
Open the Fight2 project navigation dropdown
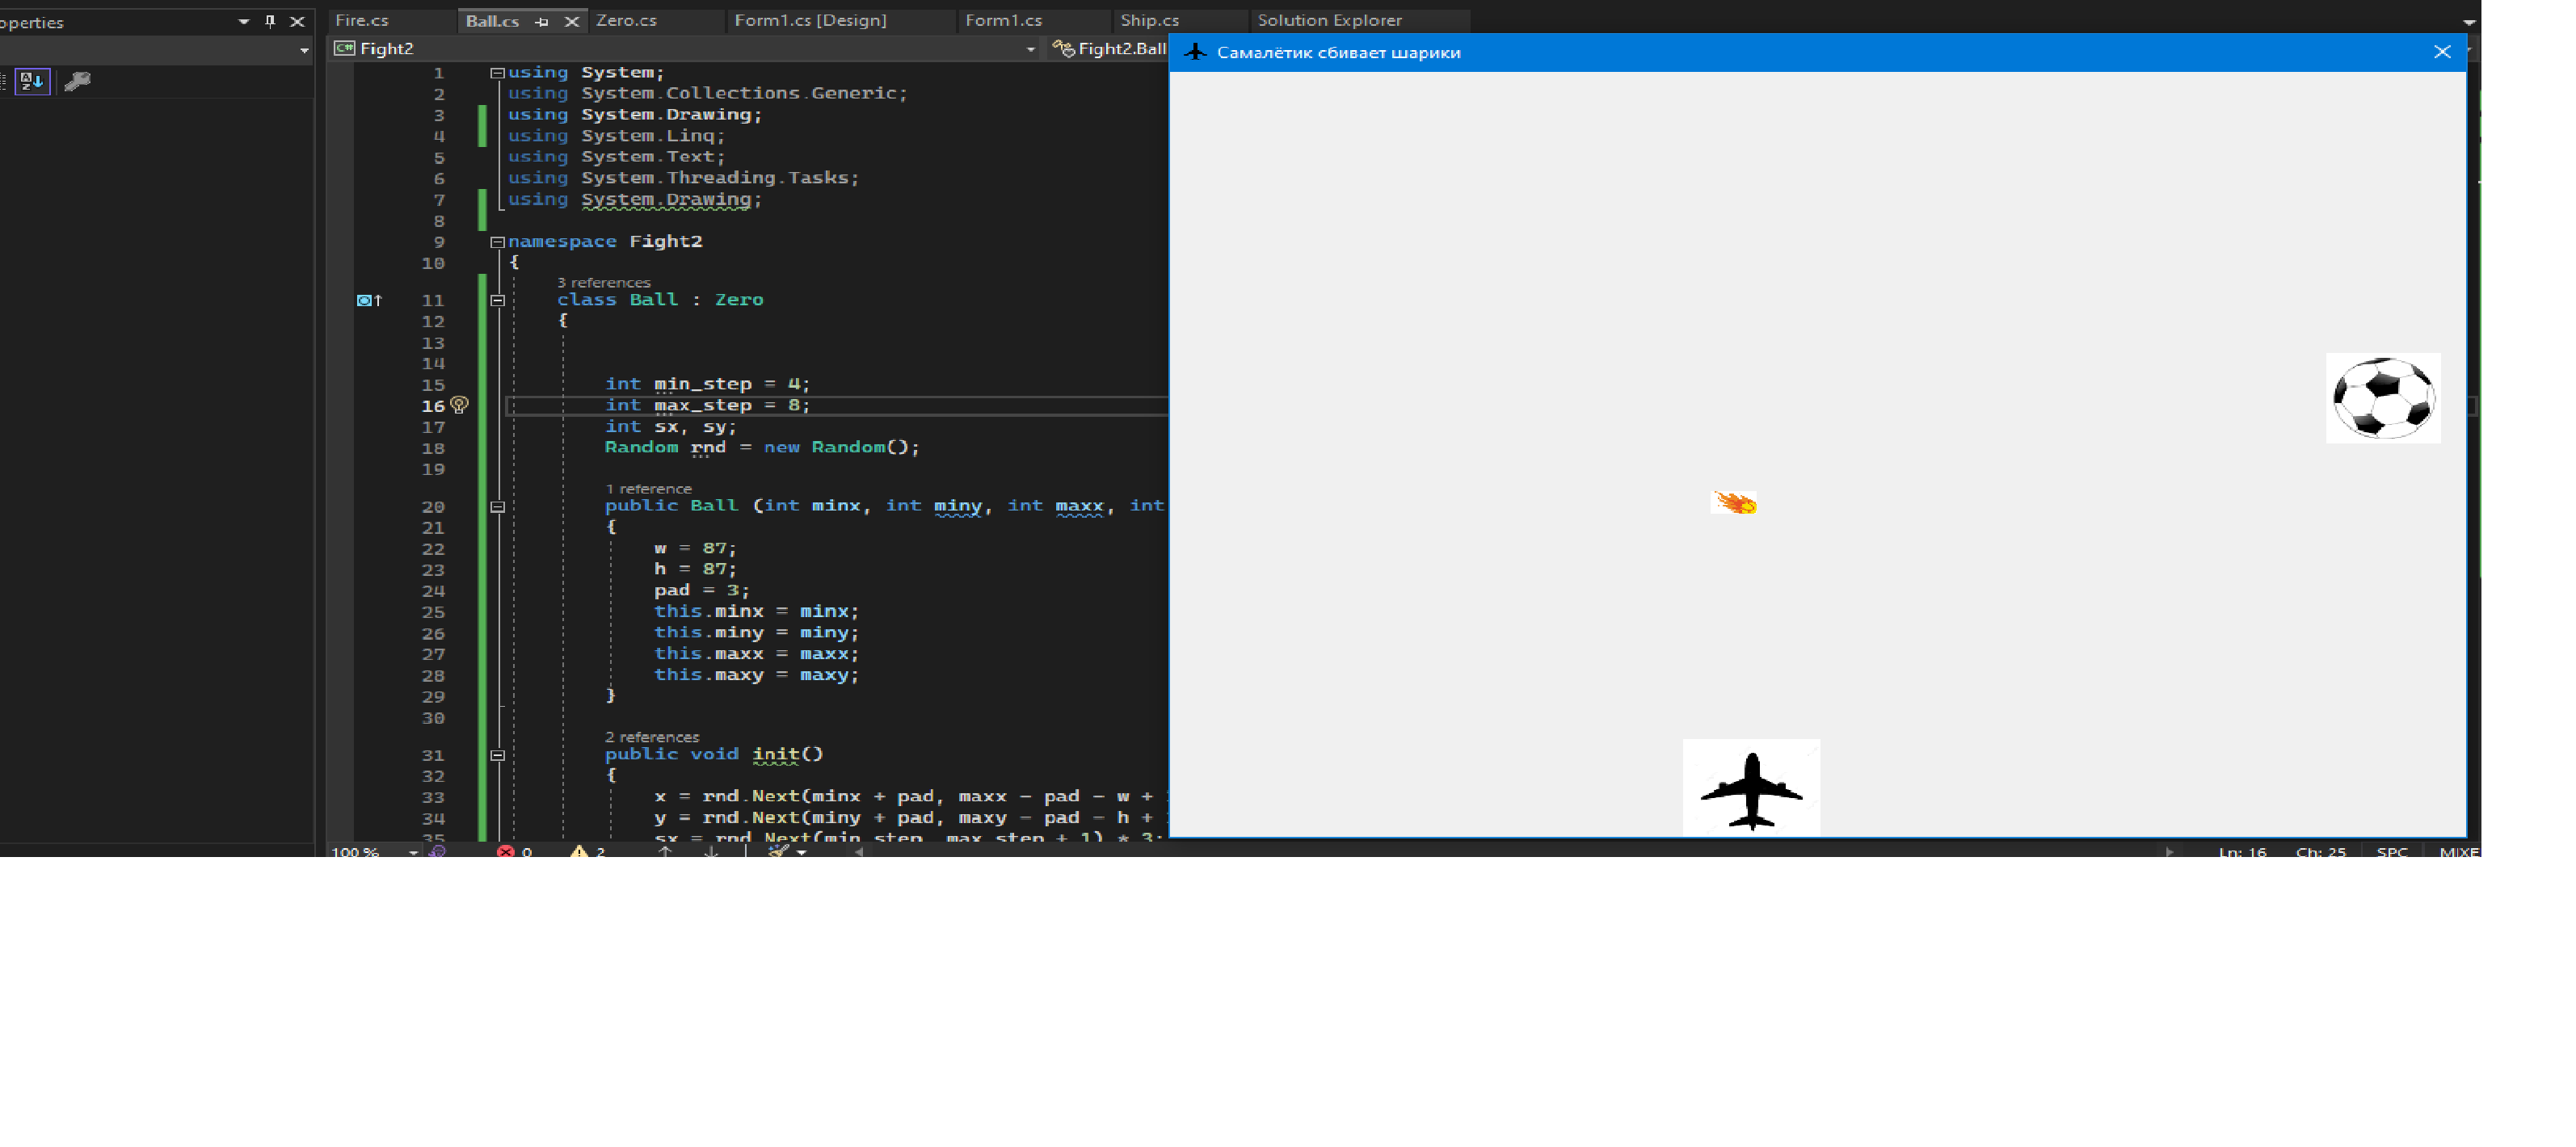pos(1030,49)
